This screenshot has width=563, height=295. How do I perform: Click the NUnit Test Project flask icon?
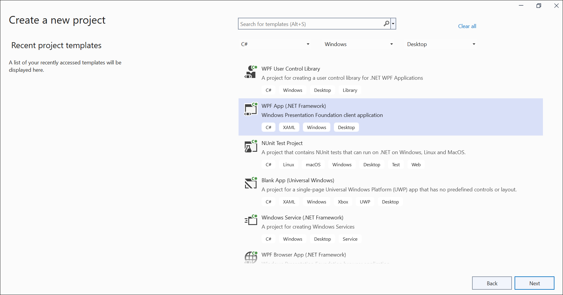pos(251,146)
